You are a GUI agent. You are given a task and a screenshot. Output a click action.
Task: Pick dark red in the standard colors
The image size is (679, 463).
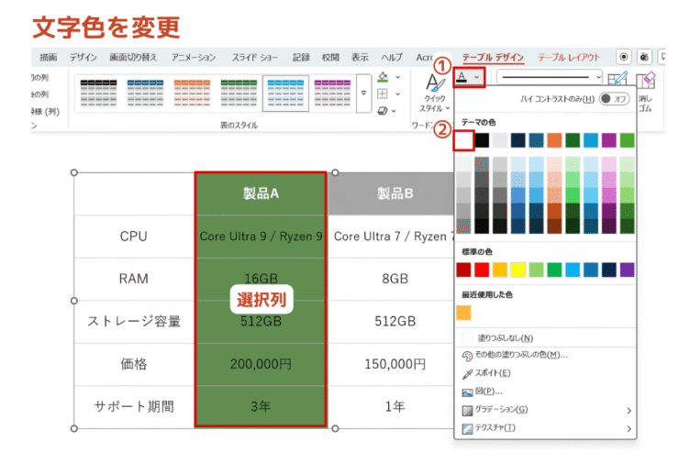[x=463, y=270]
